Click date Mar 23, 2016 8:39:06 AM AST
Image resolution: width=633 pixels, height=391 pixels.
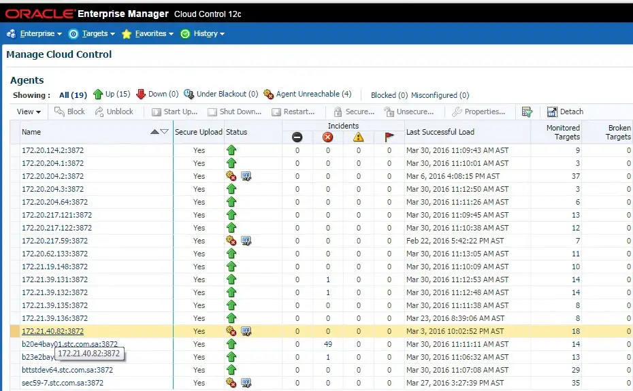tap(455, 318)
